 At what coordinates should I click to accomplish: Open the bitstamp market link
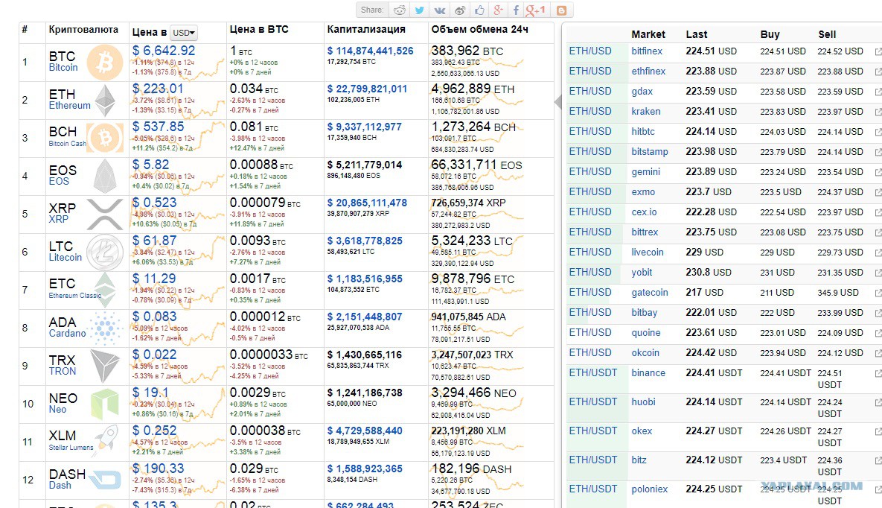point(650,151)
